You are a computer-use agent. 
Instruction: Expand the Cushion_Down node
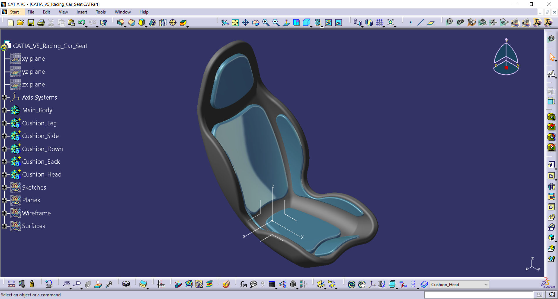[x=4, y=149]
